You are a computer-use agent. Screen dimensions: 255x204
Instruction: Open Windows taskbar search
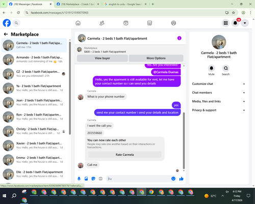[x=14, y=196]
